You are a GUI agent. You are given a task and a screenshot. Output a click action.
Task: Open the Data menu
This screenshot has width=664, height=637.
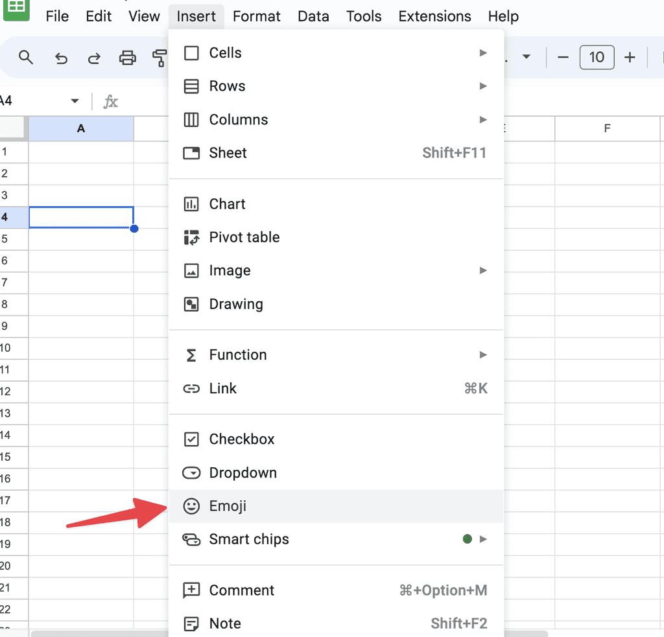tap(313, 16)
